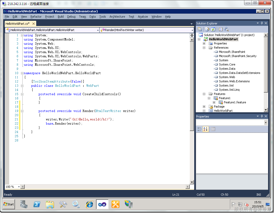Open Server Manager from the taskbar
This screenshot has width=274, height=213.
(x=24, y=204)
